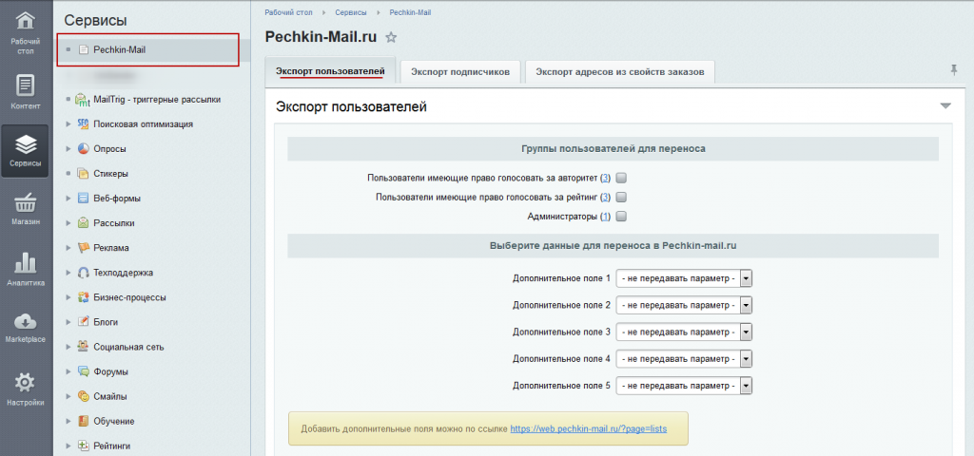Click the pin icon beside the tabs

(x=954, y=70)
